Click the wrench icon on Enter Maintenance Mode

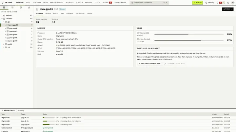tap(139, 64)
